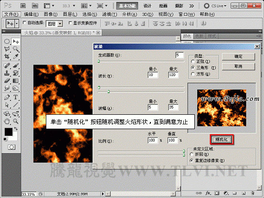Select the Smudge tool
Screen dimensions: 264x198
click(x=7, y=88)
